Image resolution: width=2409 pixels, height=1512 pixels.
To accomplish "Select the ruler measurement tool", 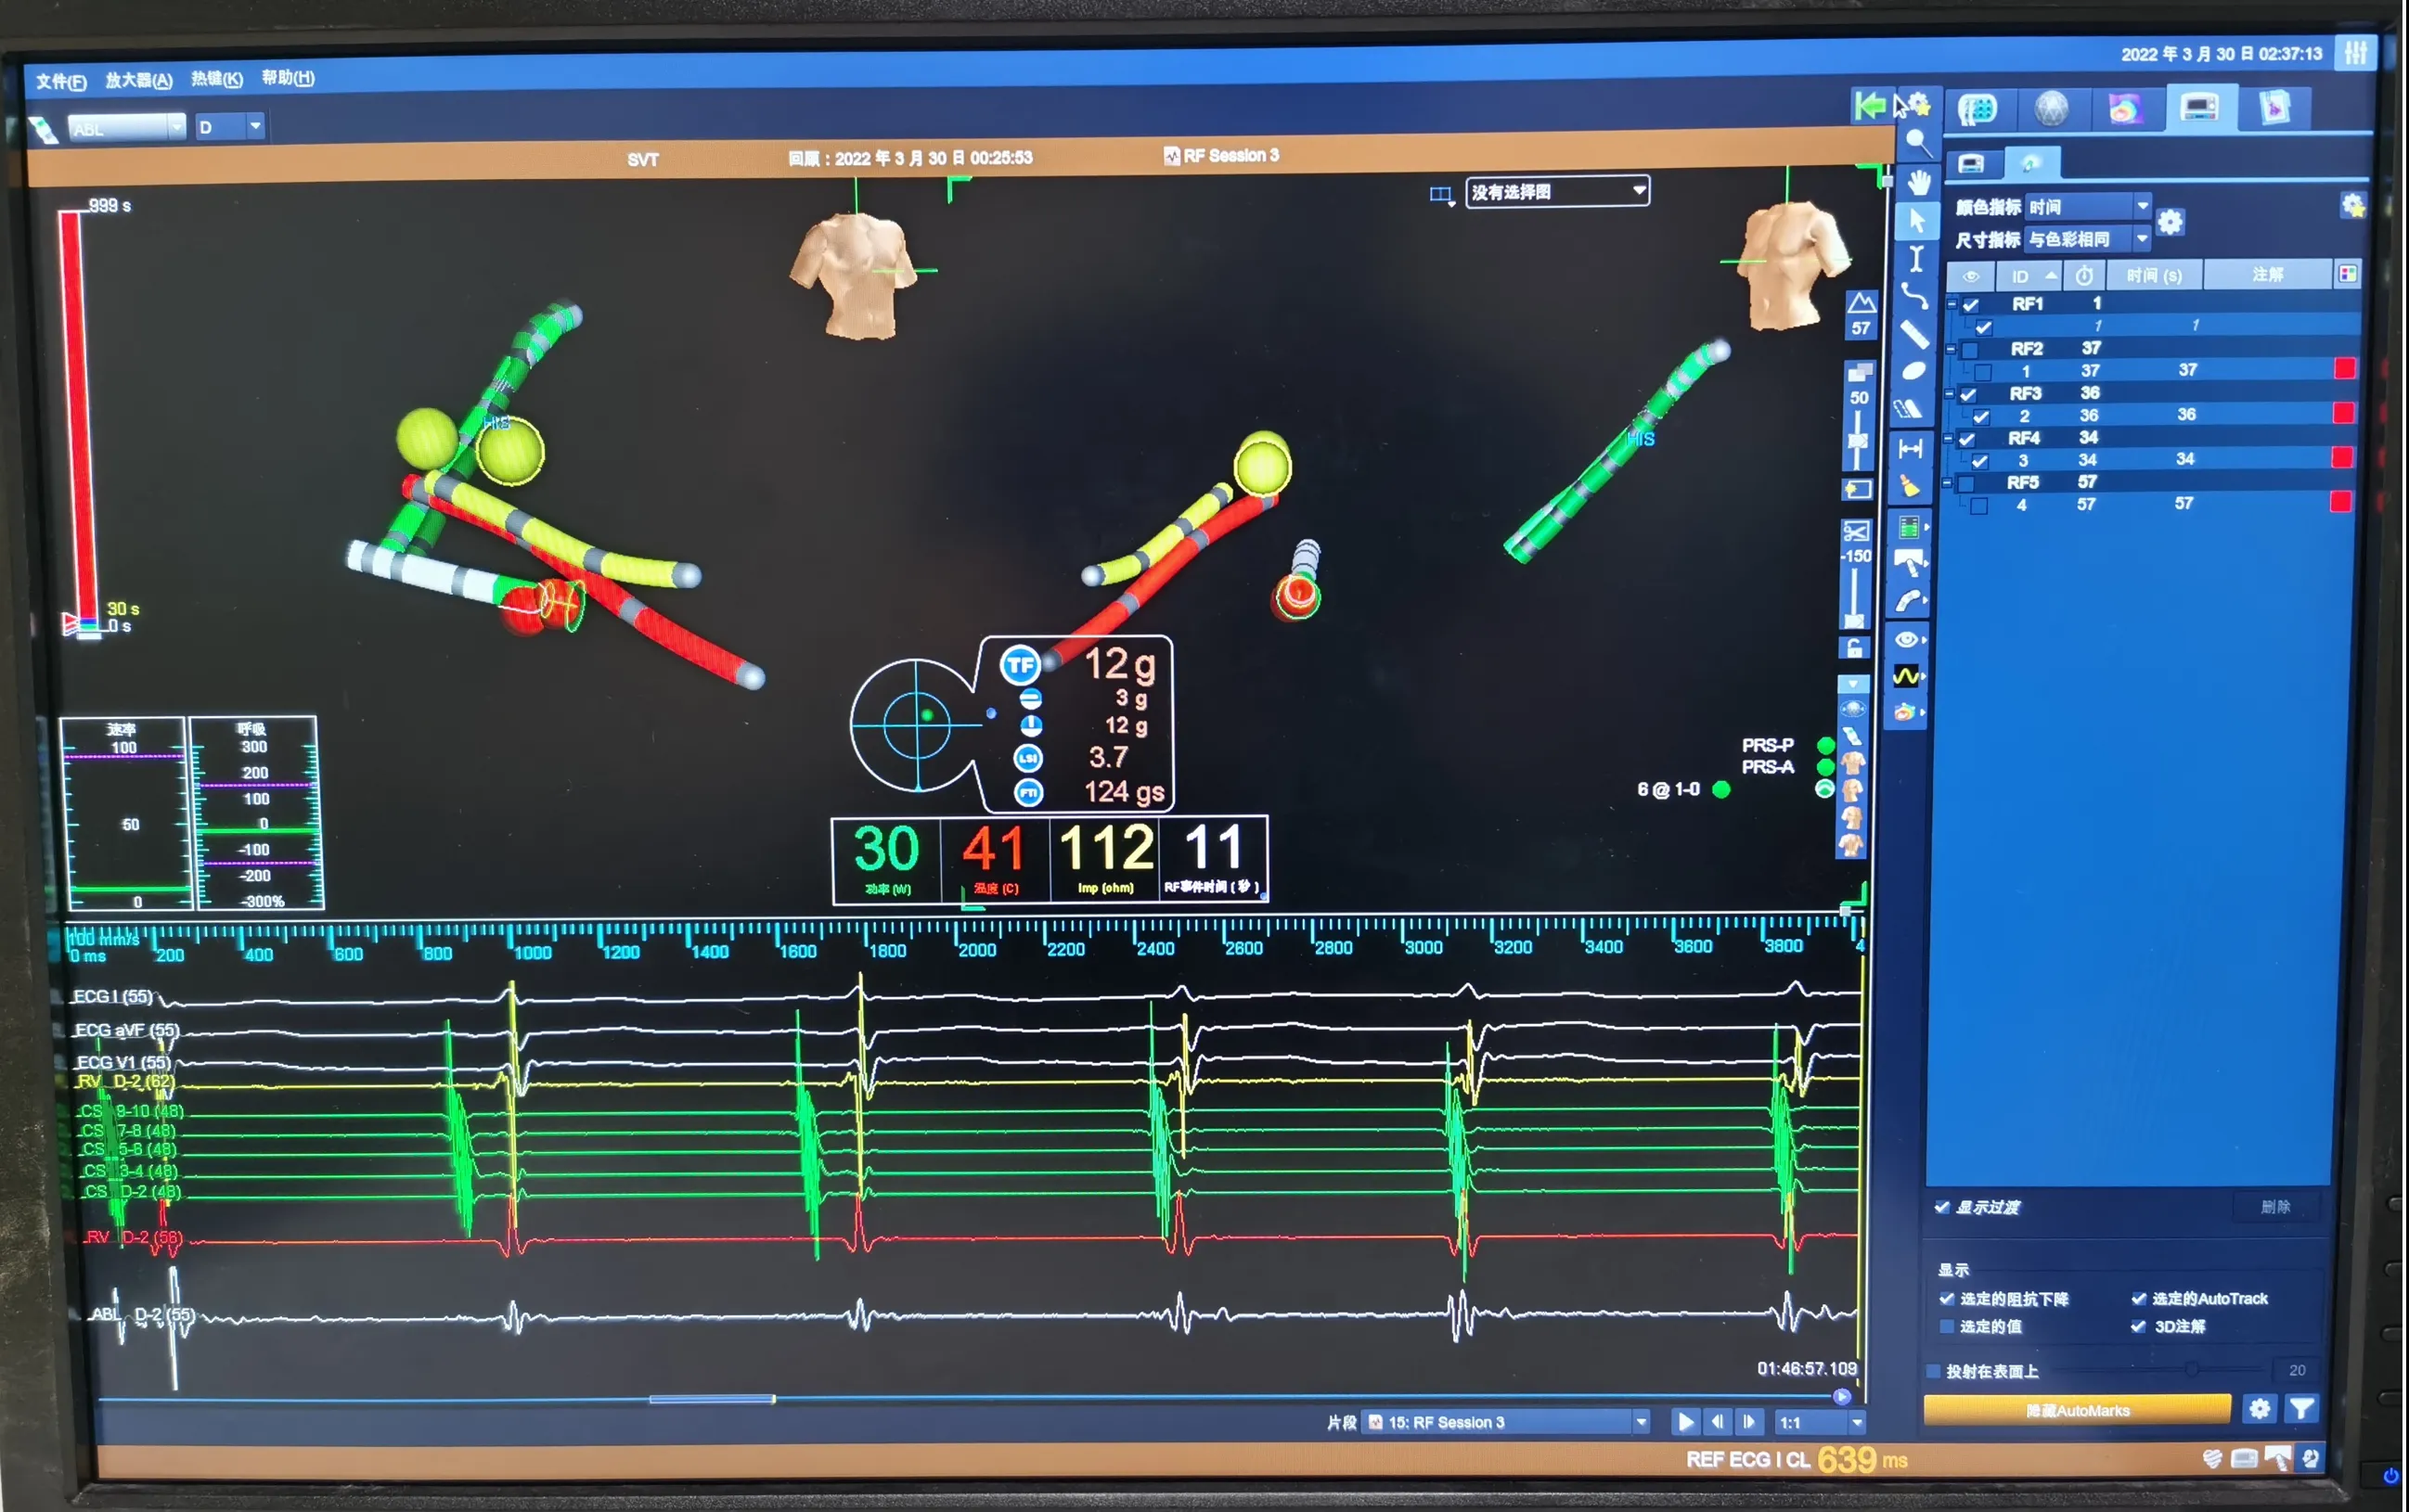I will tap(1913, 334).
